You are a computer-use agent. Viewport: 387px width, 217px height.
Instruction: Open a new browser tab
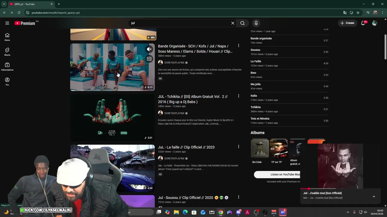[59, 4]
